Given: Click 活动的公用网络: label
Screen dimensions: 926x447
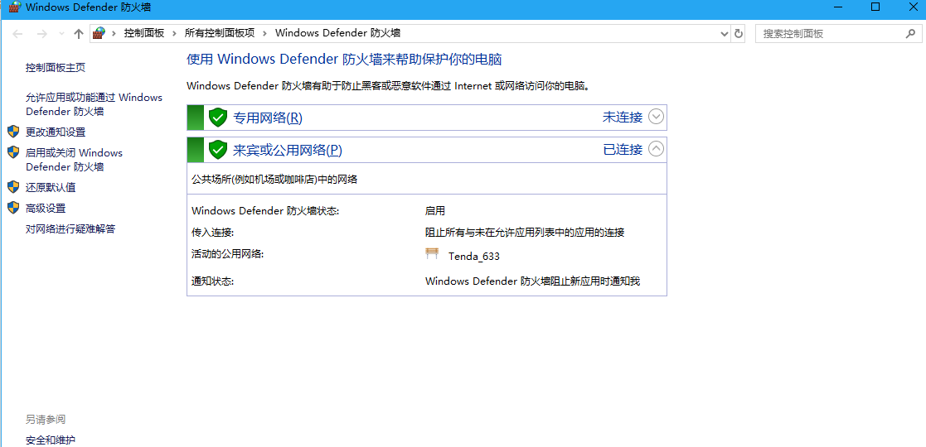Looking at the screenshot, I should 227,254.
